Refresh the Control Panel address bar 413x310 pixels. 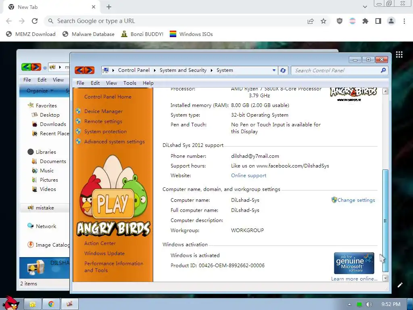283,70
